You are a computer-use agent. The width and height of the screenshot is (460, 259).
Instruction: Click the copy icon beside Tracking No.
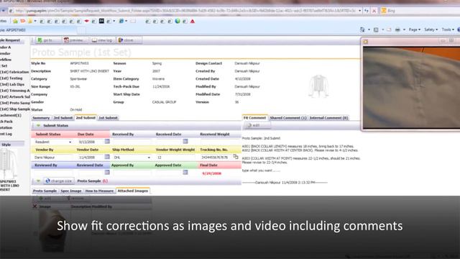pyautogui.click(x=236, y=157)
